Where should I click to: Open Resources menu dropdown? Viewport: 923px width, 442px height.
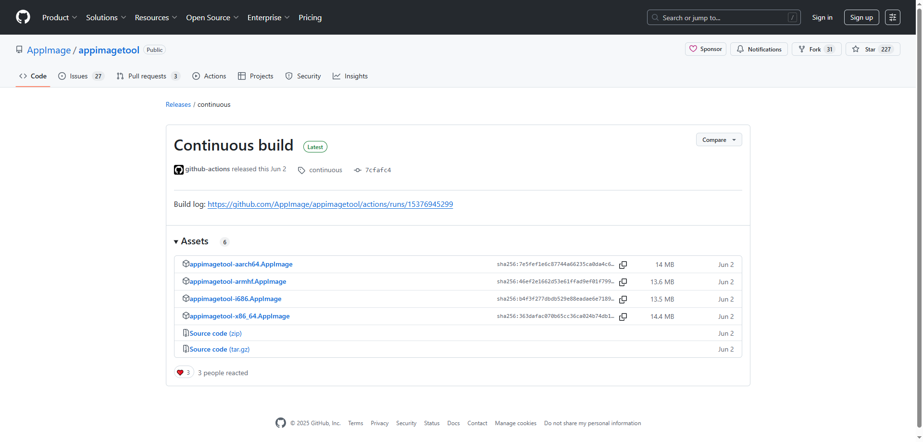point(156,17)
